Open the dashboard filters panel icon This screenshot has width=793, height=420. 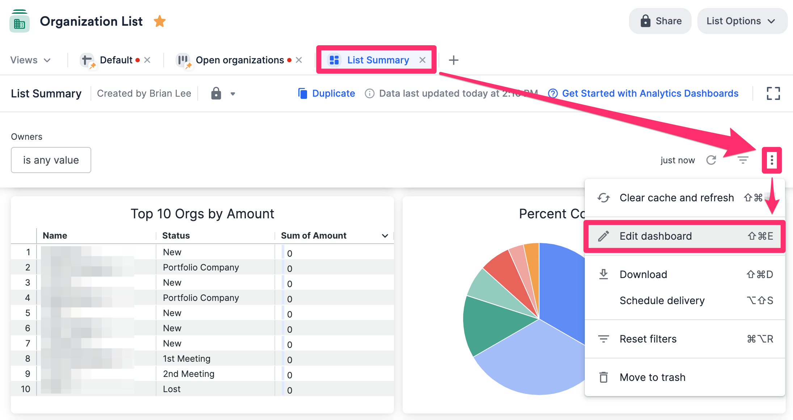point(743,160)
